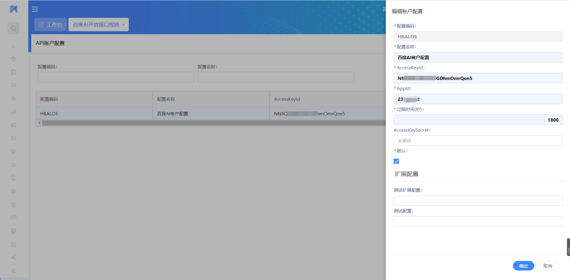The image size is (570, 280).
Task: Click the 过期时间(秒) field showing 1800
Action: (478, 120)
